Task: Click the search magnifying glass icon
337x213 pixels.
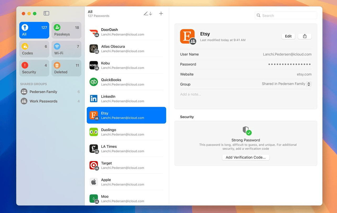Action: 259,16
